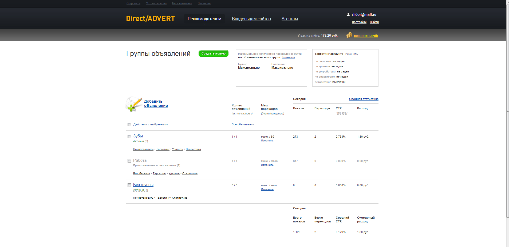Click the пополнить счёт link

(x=366, y=36)
